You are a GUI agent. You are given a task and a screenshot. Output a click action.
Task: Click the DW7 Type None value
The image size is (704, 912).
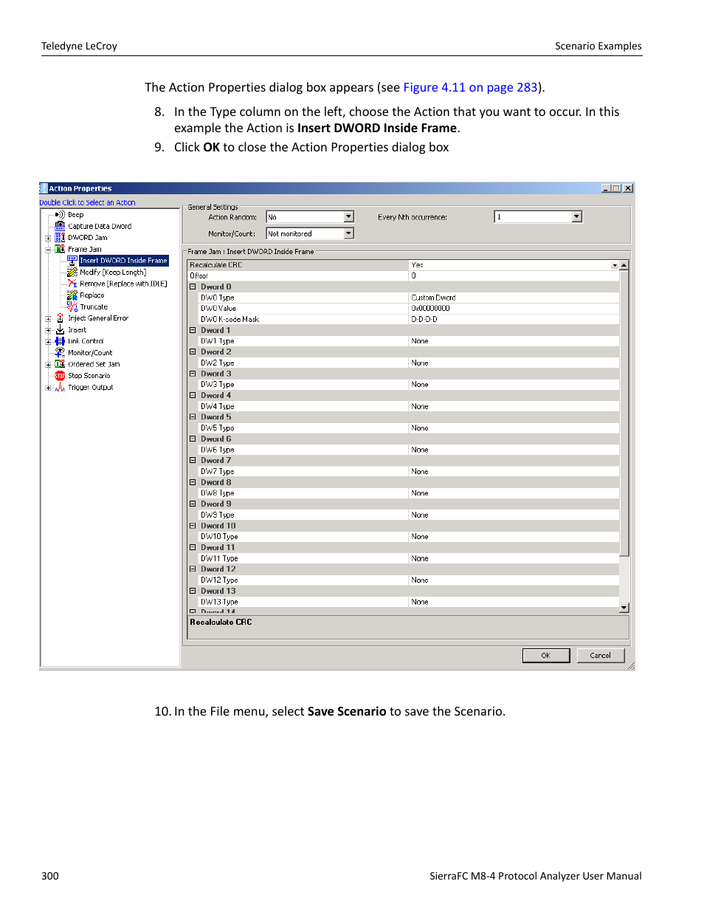pyautogui.click(x=514, y=471)
